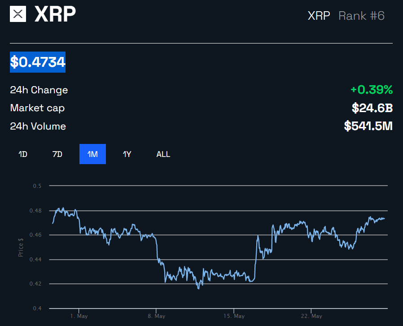Click the Market cap label
Screen dimensions: 403x326
37,108
